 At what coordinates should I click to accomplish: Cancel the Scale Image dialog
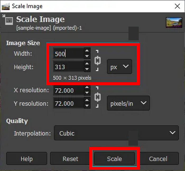pyautogui.click(x=158, y=159)
